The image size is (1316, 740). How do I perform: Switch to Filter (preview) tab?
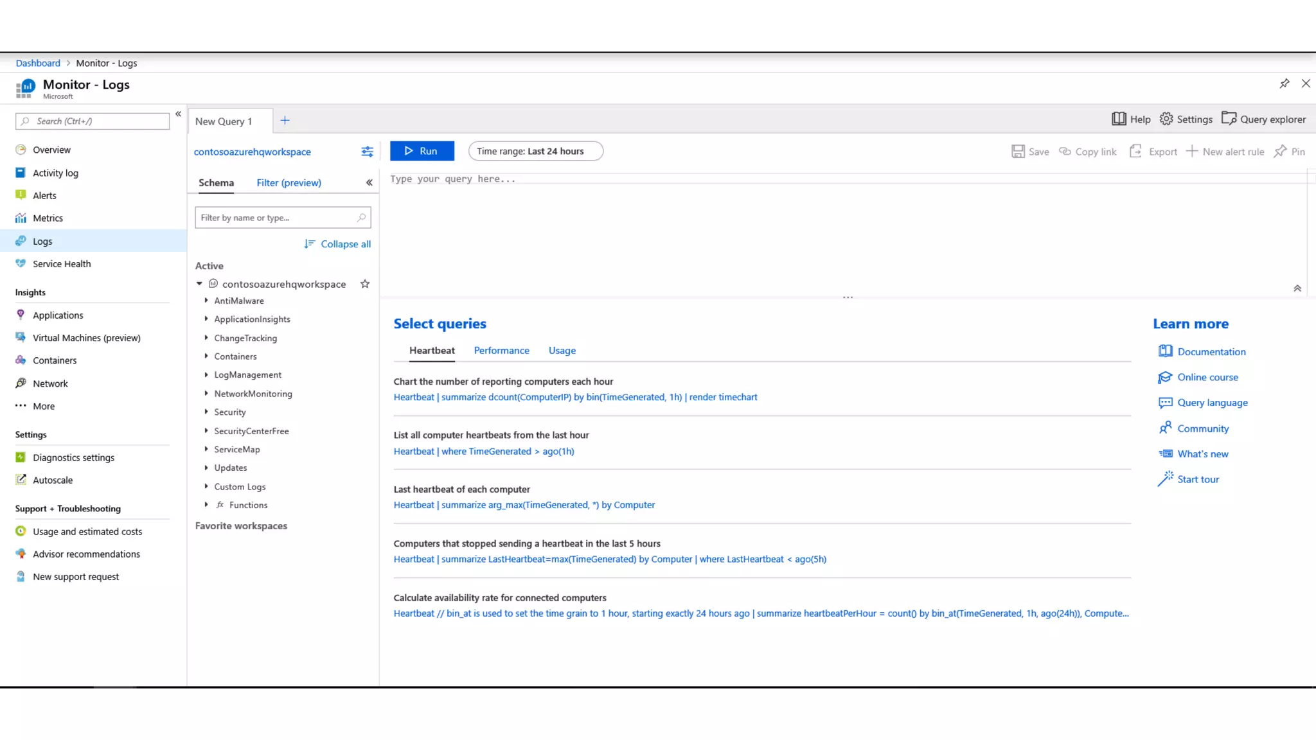289,182
